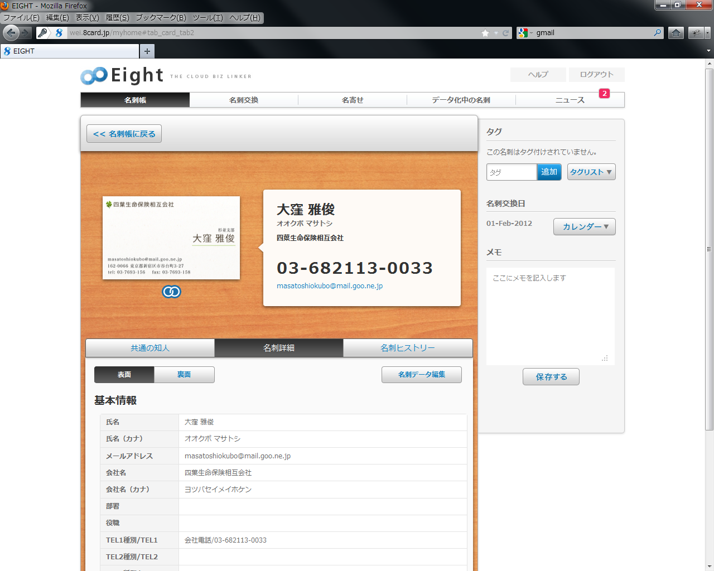The height and width of the screenshot is (571, 714).
Task: Open the ブックマーク(B) menu
Action: coord(161,18)
